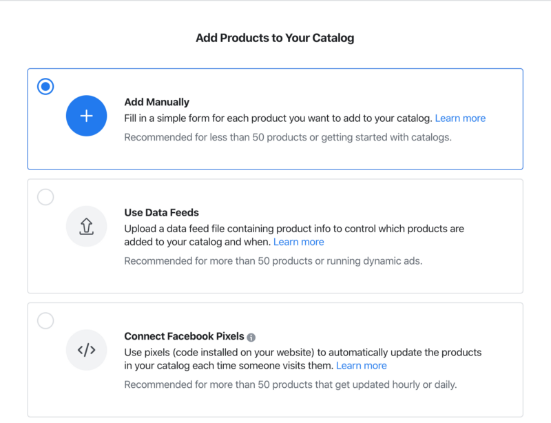Select the Add Manually radio button

tap(45, 87)
